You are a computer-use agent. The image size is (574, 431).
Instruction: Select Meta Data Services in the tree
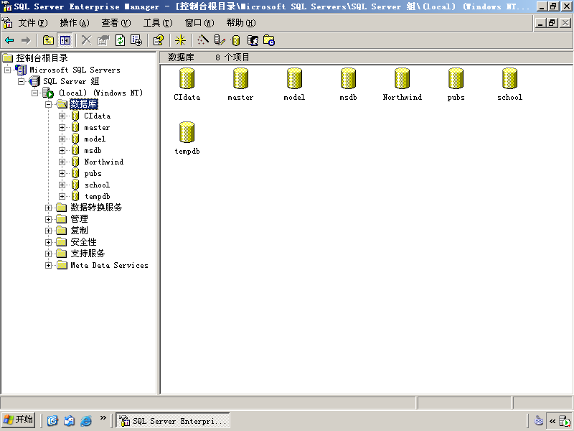point(109,265)
